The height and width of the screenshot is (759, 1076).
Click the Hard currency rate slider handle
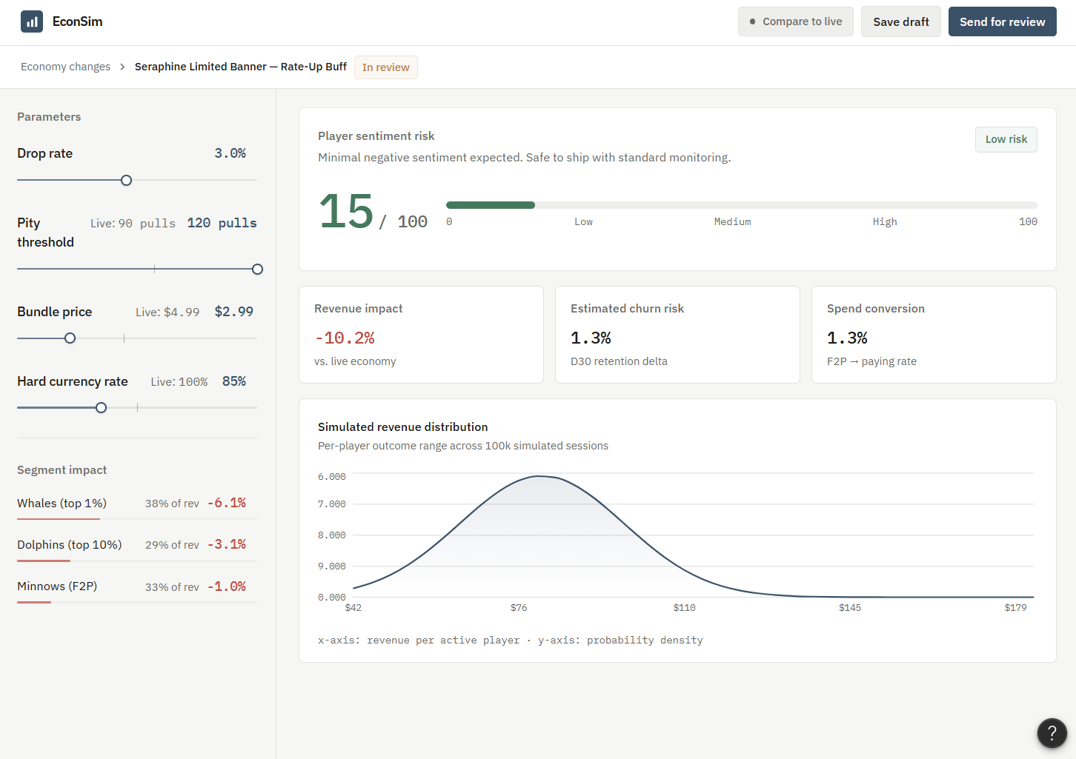coord(101,407)
